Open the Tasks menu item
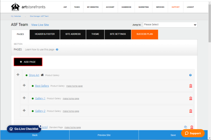 (77, 7)
